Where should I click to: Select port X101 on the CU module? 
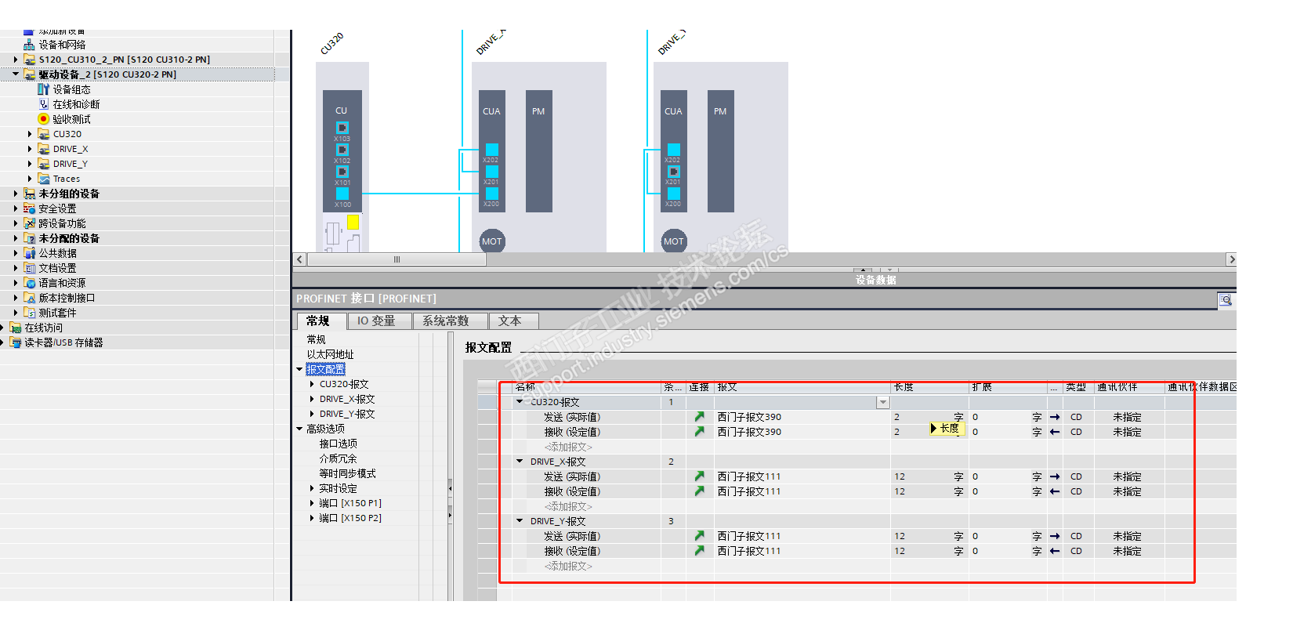(x=342, y=172)
